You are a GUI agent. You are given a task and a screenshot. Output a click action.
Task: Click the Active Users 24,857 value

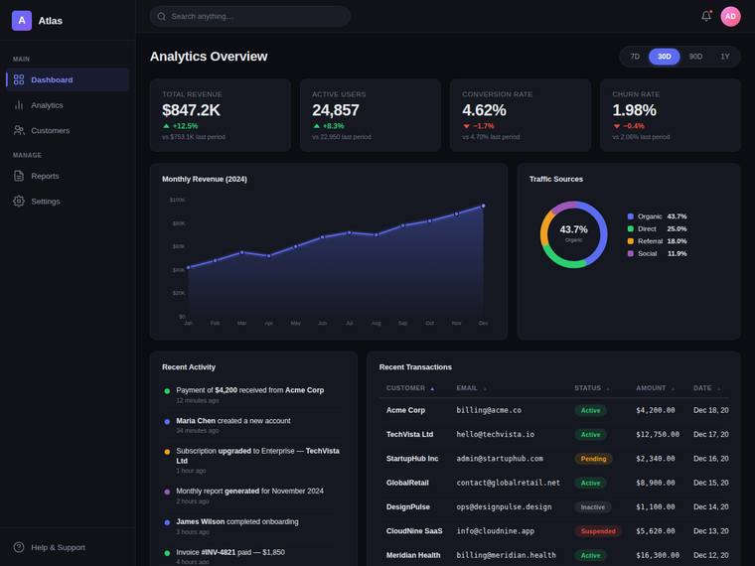[x=336, y=110]
